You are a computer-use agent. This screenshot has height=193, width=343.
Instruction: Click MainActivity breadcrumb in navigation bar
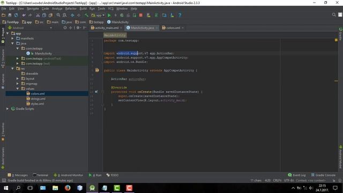click(x=118, y=22)
